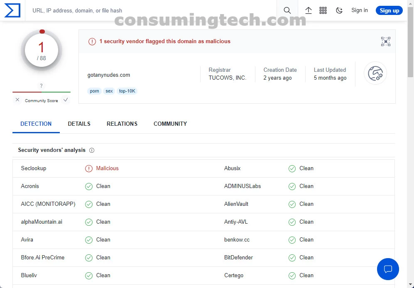Click the Sign in link
The width and height of the screenshot is (414, 288).
[359, 10]
